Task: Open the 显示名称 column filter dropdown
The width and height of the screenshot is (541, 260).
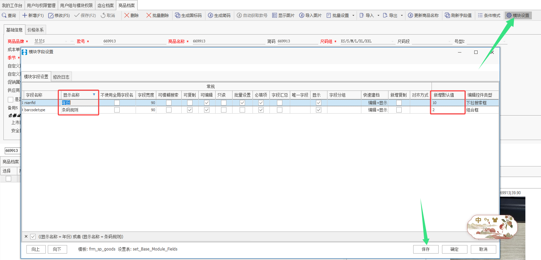Action: (x=94, y=95)
